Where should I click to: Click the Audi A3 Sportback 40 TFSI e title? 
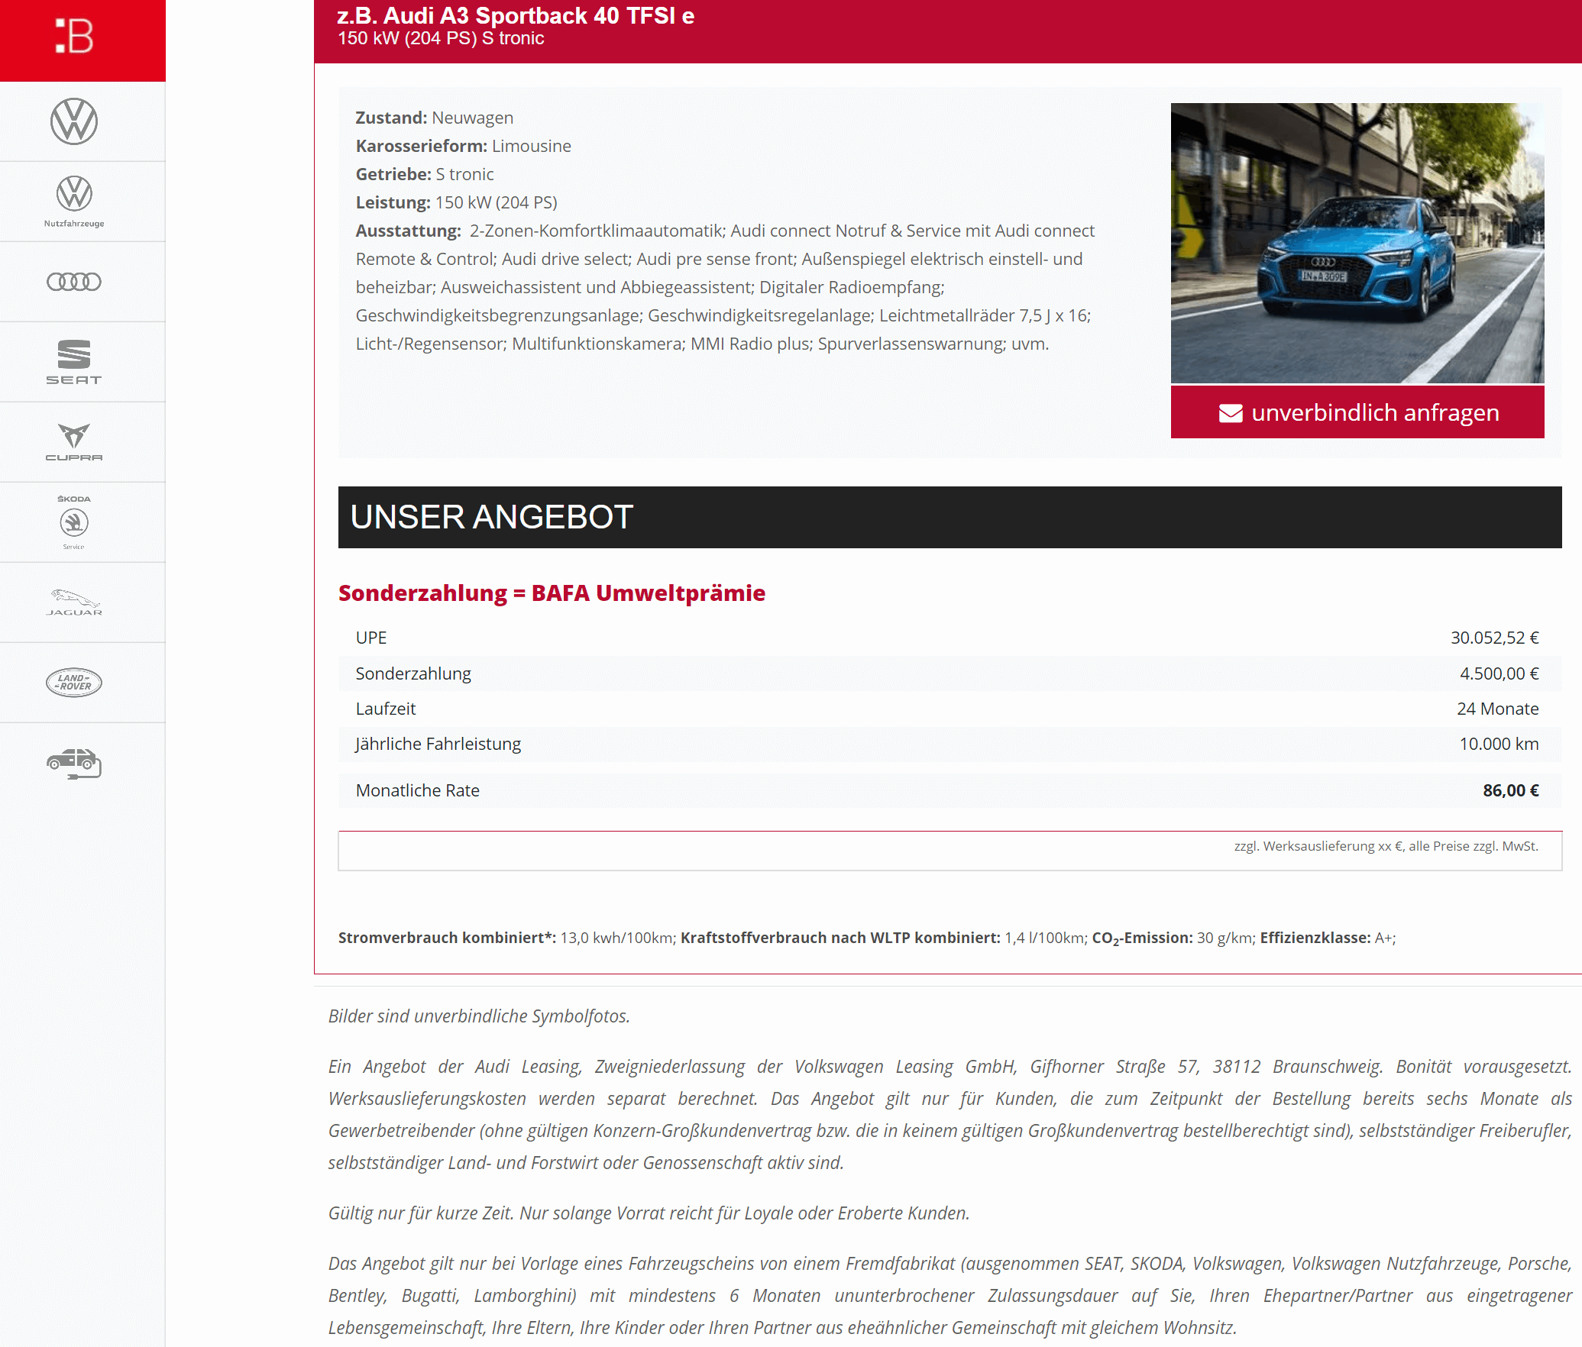(x=516, y=15)
